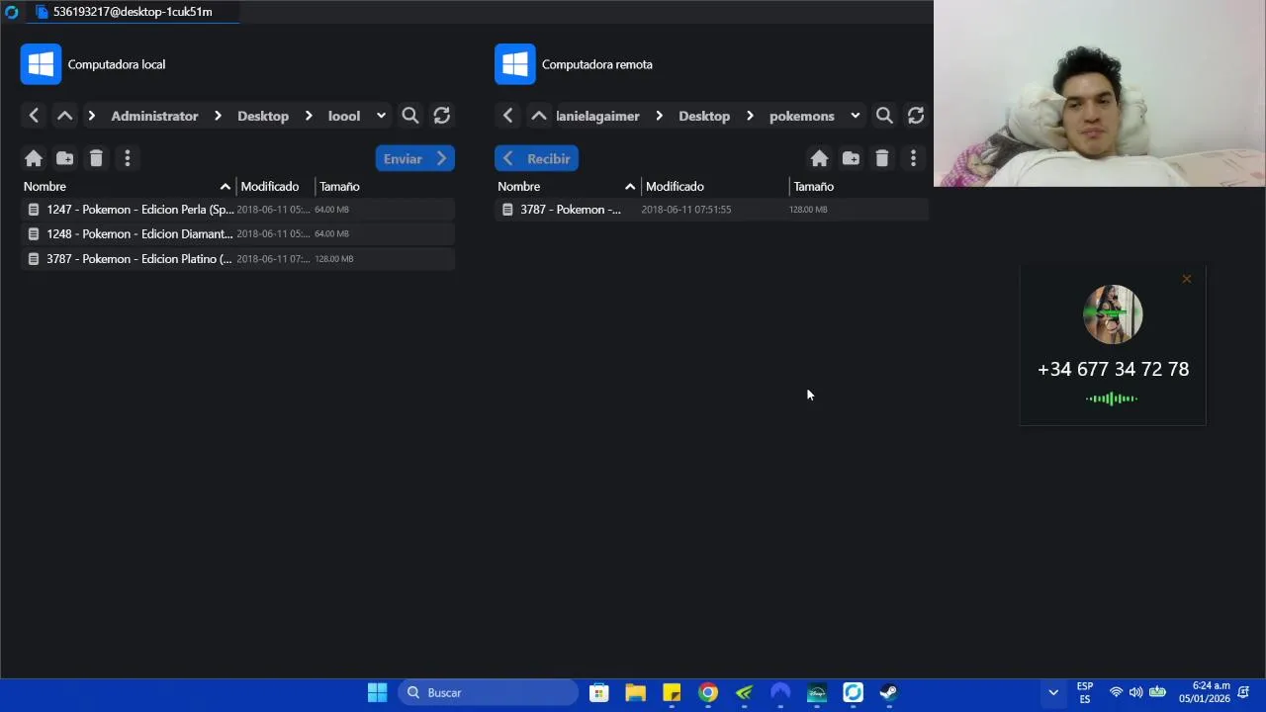Open Windows Start menu
Screen dimensions: 1266x712
click(x=377, y=692)
